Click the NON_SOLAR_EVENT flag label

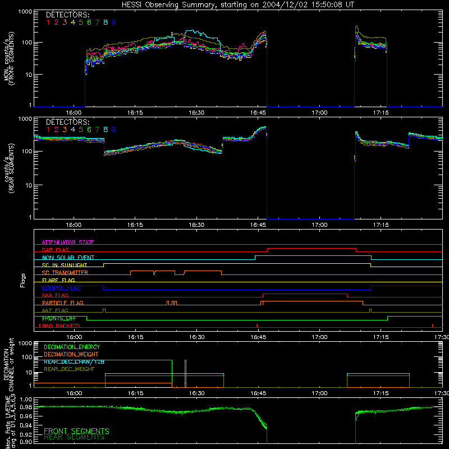click(68, 258)
